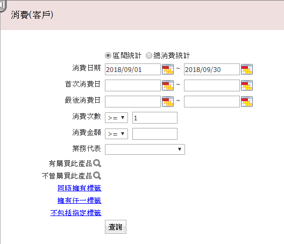This screenshot has height=244, width=284.
Task: Focus the 消費次數 count input field
Action: coord(155,118)
